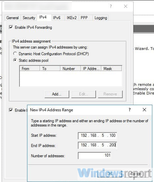Image resolution: width=154 pixels, height=182 pixels.
Task: Open the Security tab
Action: [29, 18]
